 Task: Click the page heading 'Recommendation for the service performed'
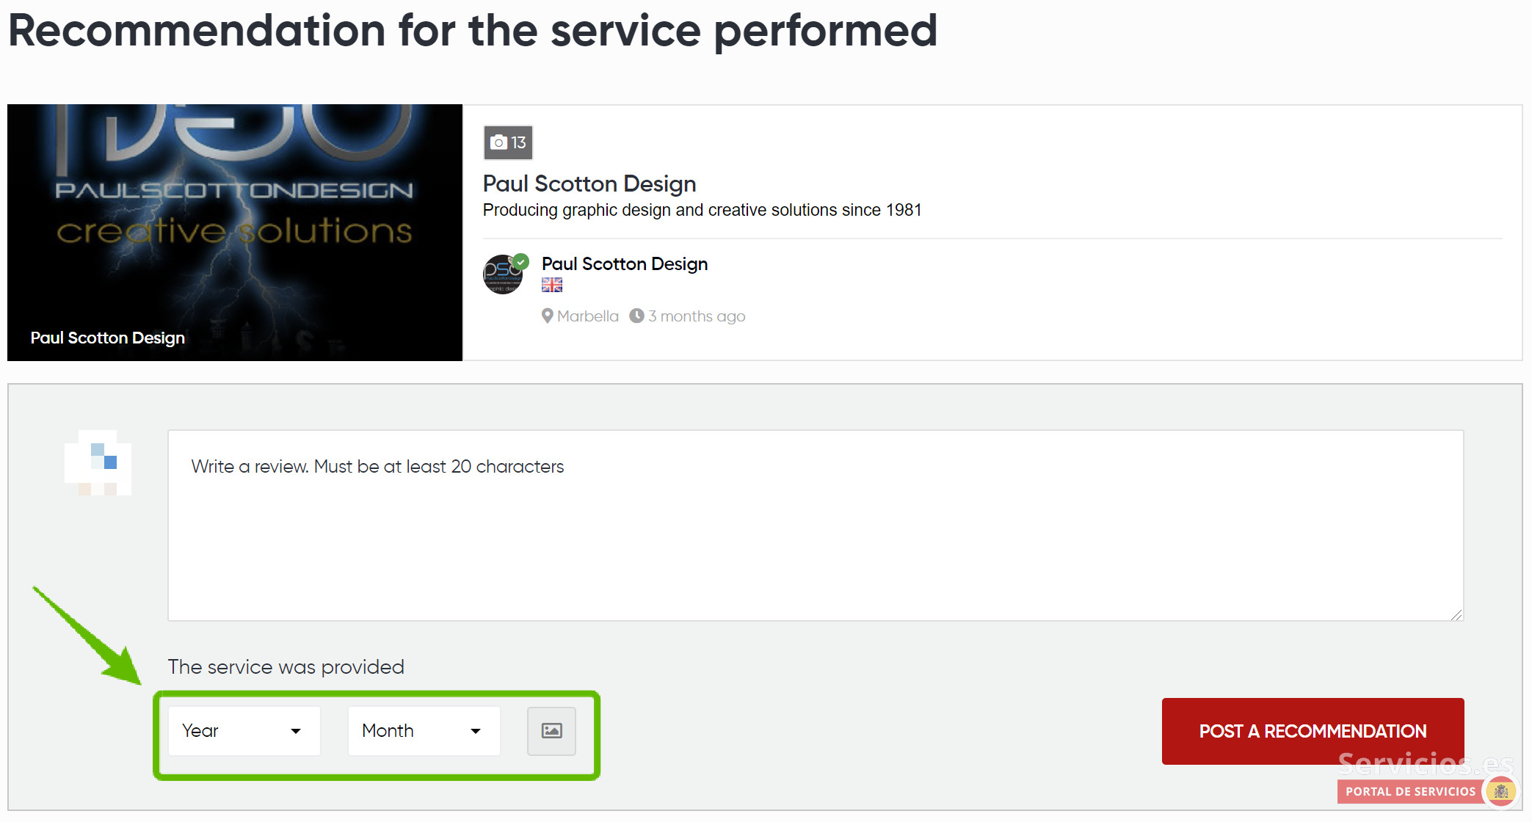click(x=473, y=31)
